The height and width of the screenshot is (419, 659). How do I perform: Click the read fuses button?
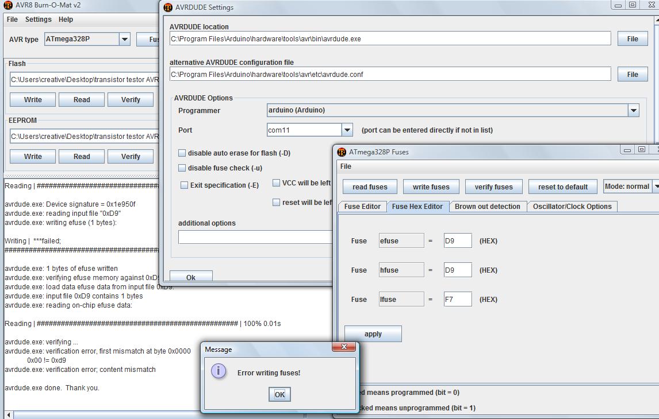pos(370,187)
